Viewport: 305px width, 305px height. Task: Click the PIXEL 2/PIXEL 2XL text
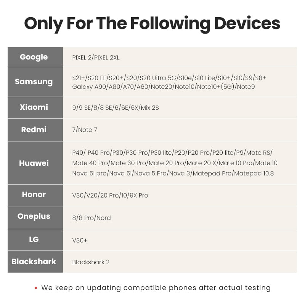96,58
